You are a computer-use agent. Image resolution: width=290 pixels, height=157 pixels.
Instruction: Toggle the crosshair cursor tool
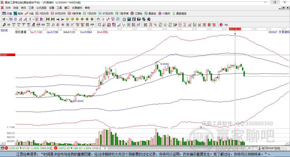coord(103,19)
